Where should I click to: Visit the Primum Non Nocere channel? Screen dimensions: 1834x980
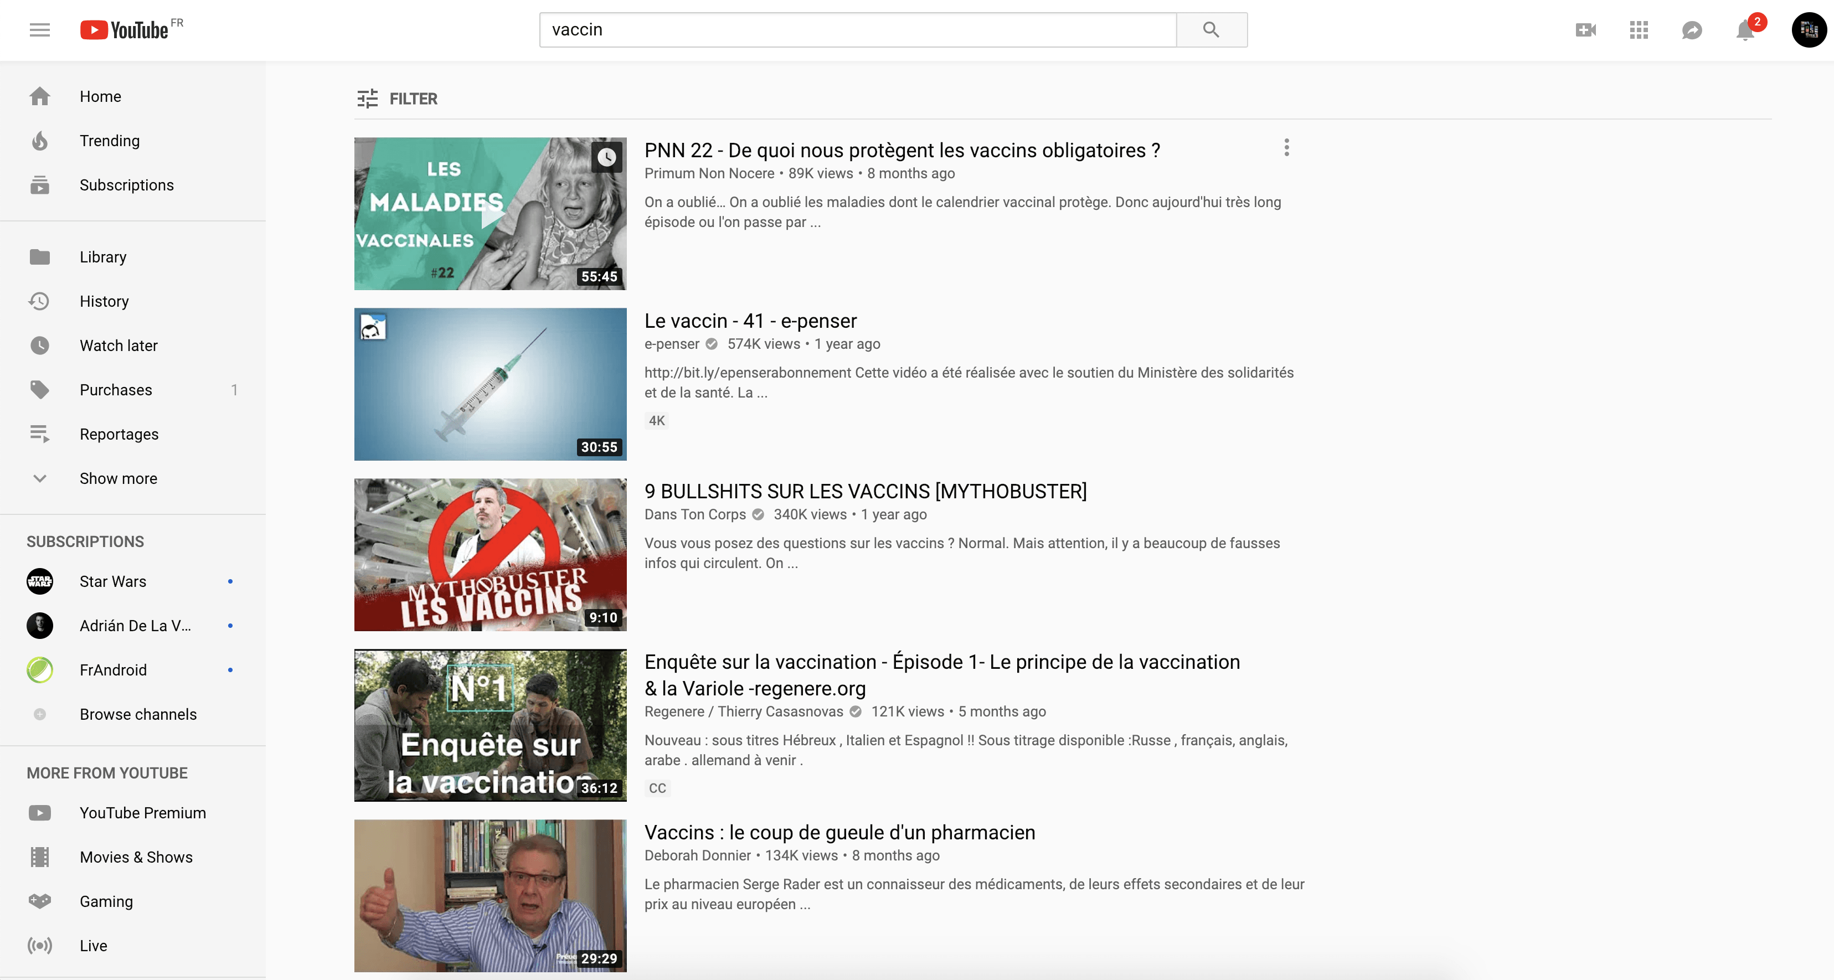click(x=709, y=173)
